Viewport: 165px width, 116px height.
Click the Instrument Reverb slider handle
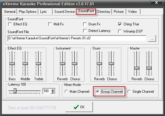(x=62, y=64)
